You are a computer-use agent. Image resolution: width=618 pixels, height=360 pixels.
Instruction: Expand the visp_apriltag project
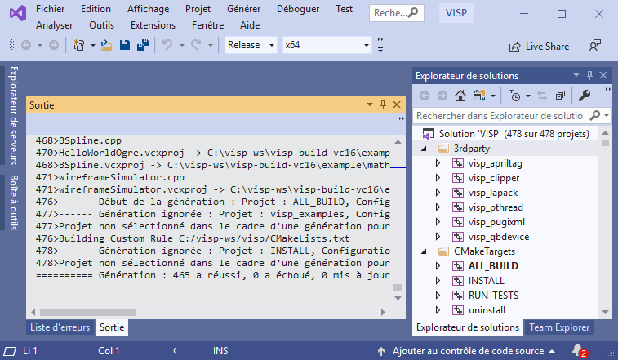438,162
